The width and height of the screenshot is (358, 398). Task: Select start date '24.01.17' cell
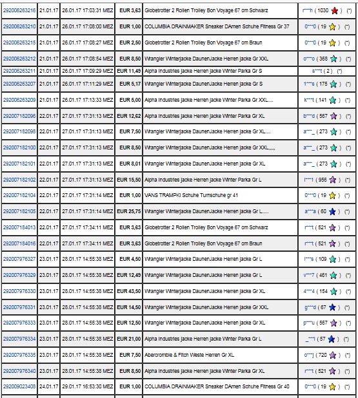click(49, 386)
